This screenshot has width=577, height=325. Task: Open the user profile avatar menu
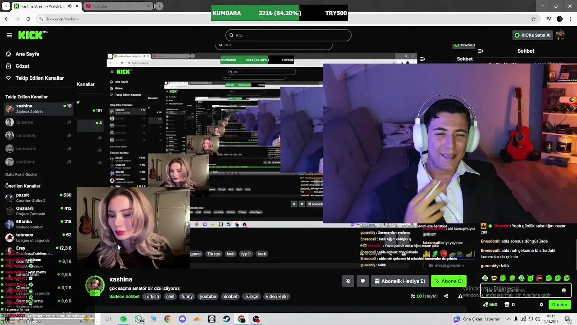click(x=560, y=35)
